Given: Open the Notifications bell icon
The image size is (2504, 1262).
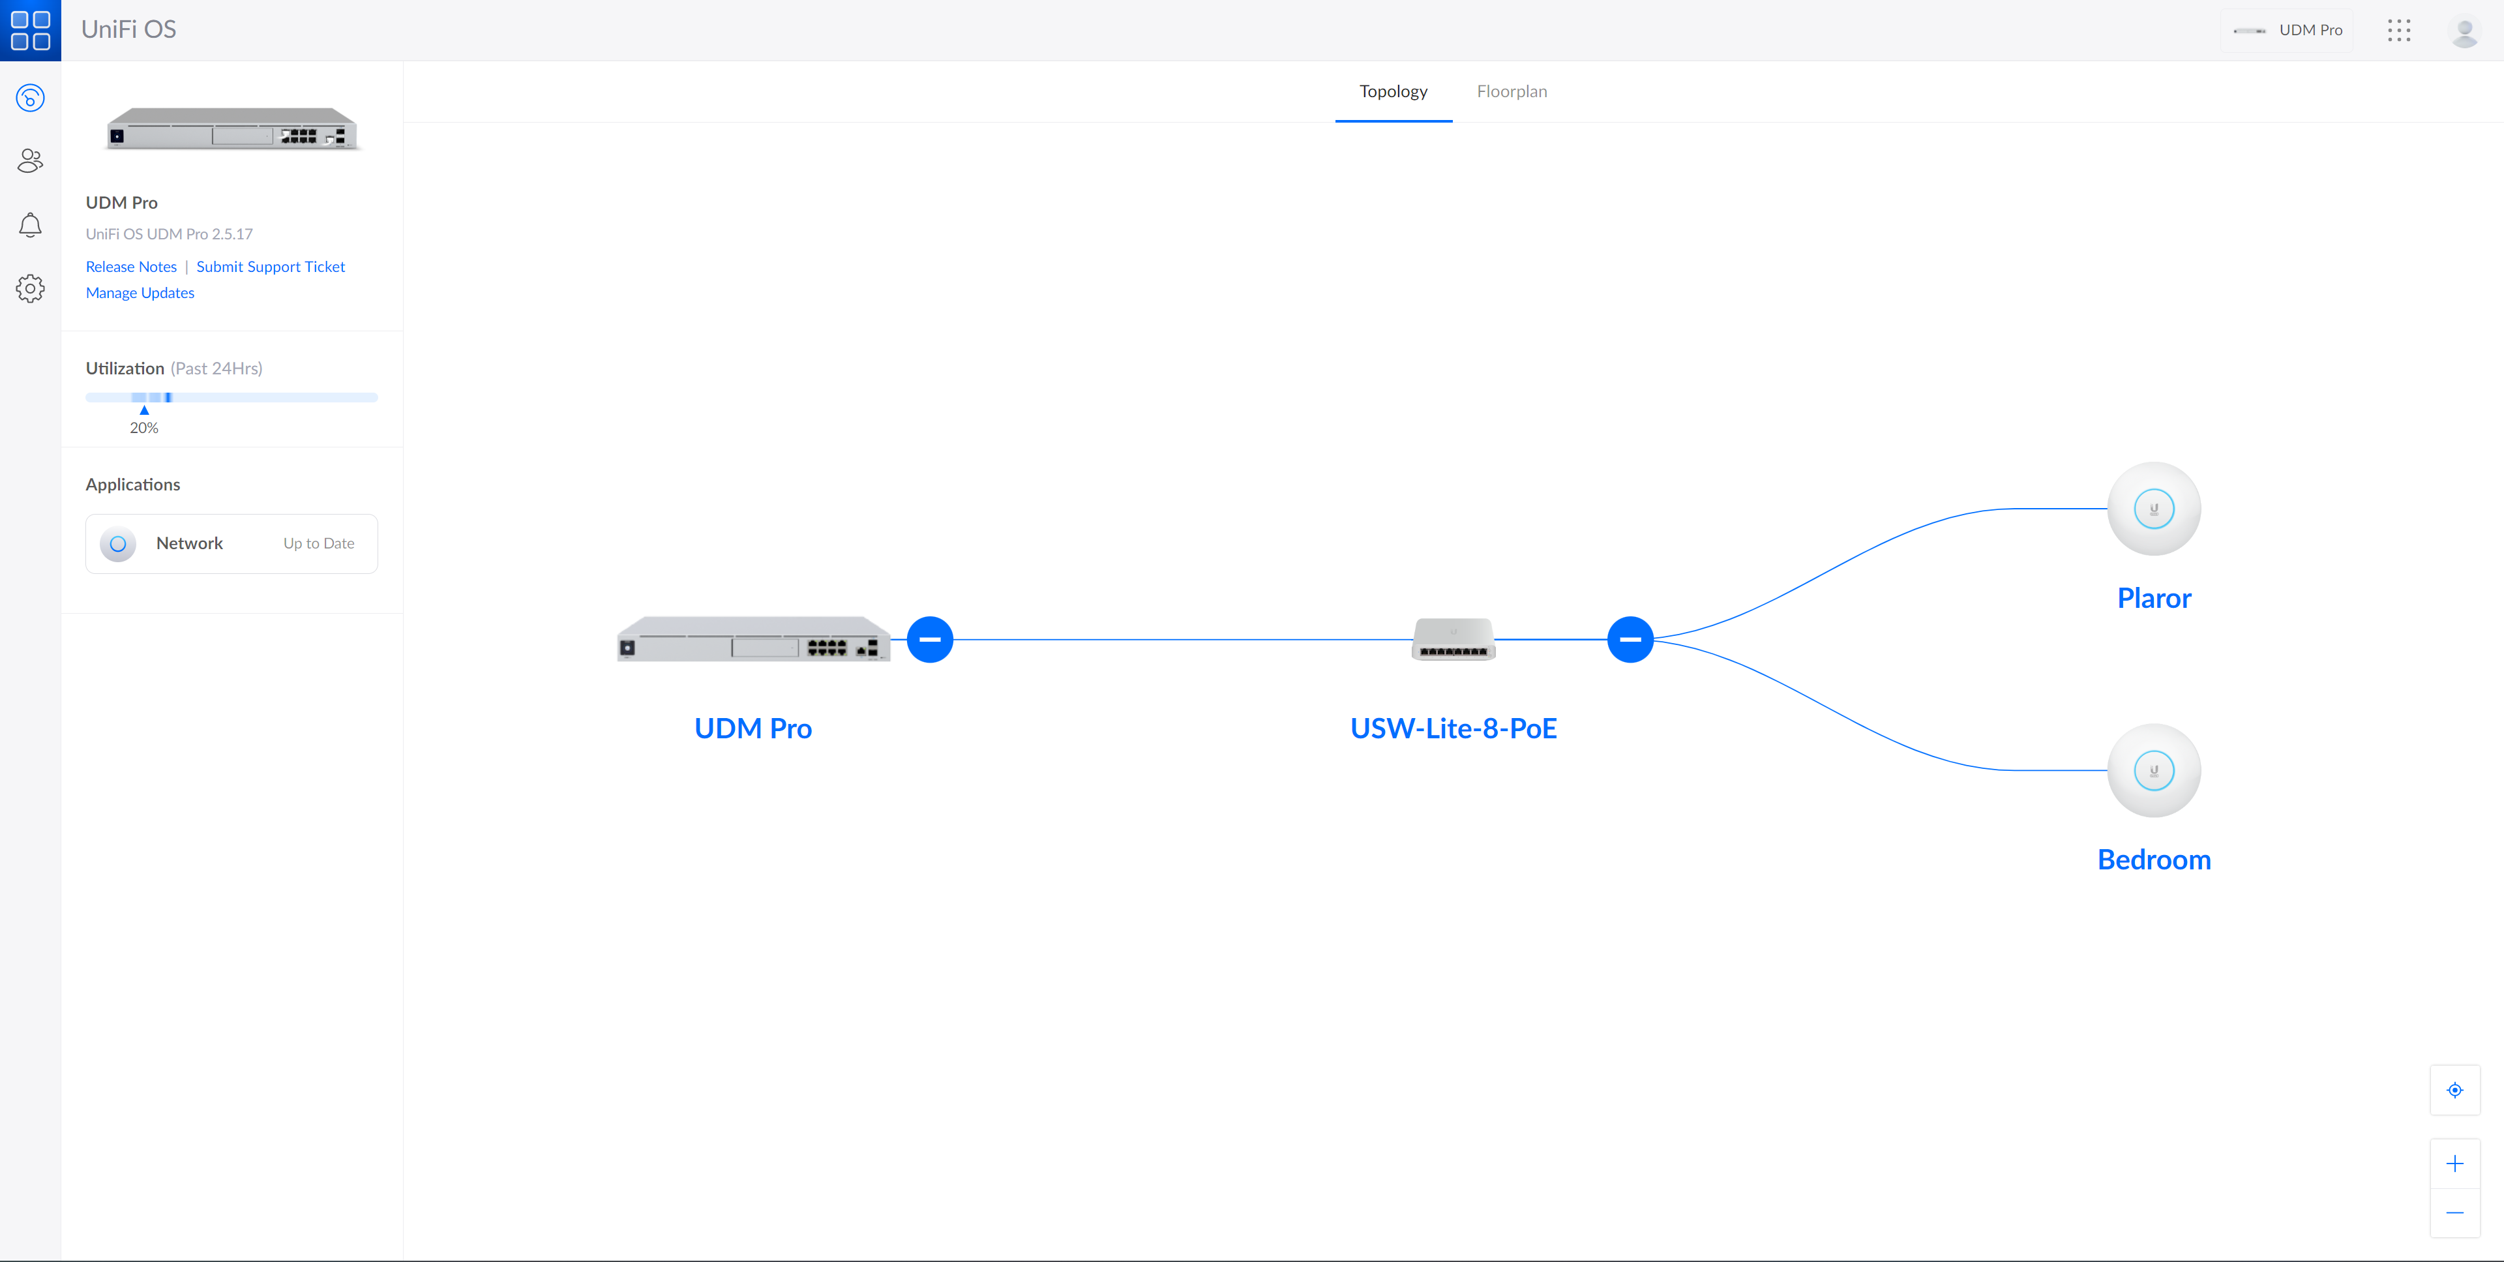Looking at the screenshot, I should (x=30, y=224).
